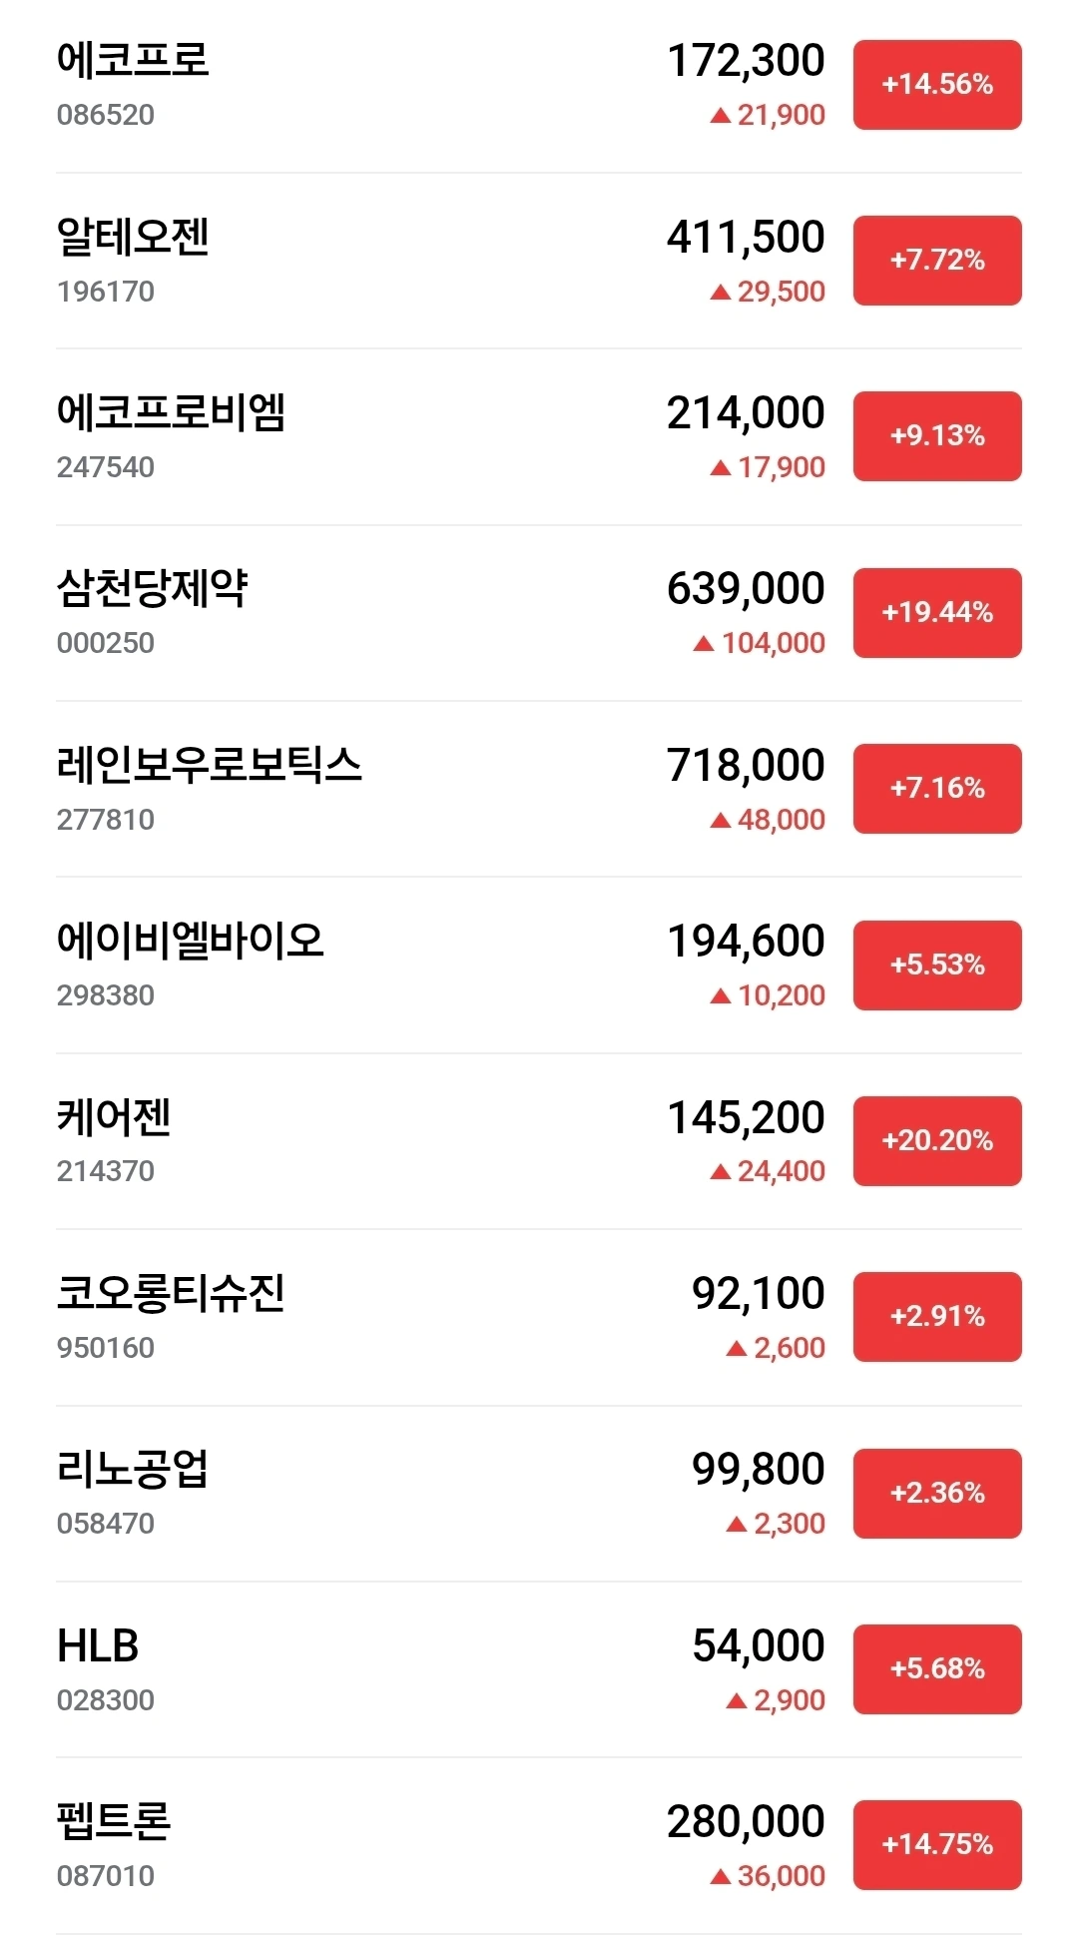Tap the +20.20% badge for 케어젠
Screen dimensions: 1078x1936
click(x=936, y=1141)
